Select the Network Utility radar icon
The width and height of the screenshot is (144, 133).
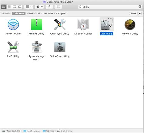coord(130,25)
